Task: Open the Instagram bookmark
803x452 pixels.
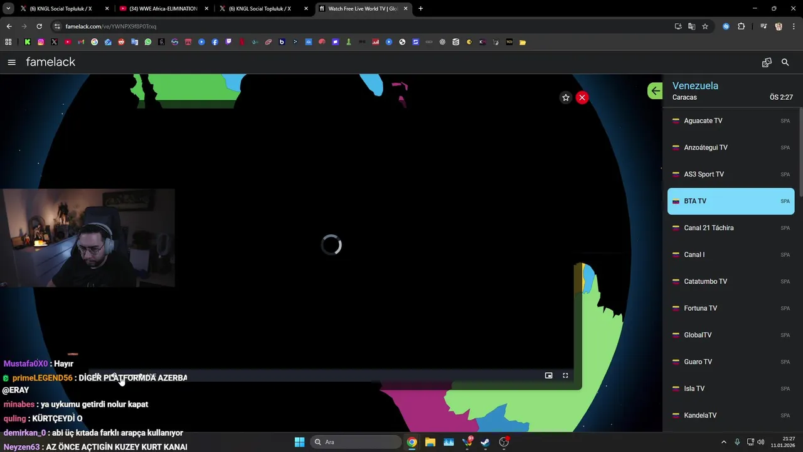Action: (41, 42)
